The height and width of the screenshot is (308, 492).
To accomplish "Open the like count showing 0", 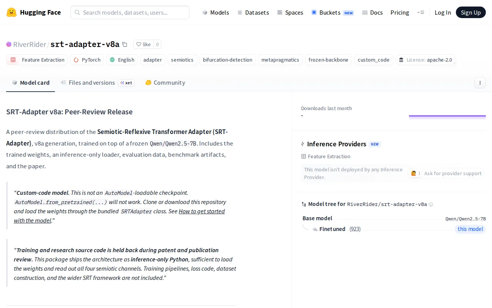I will tap(157, 44).
